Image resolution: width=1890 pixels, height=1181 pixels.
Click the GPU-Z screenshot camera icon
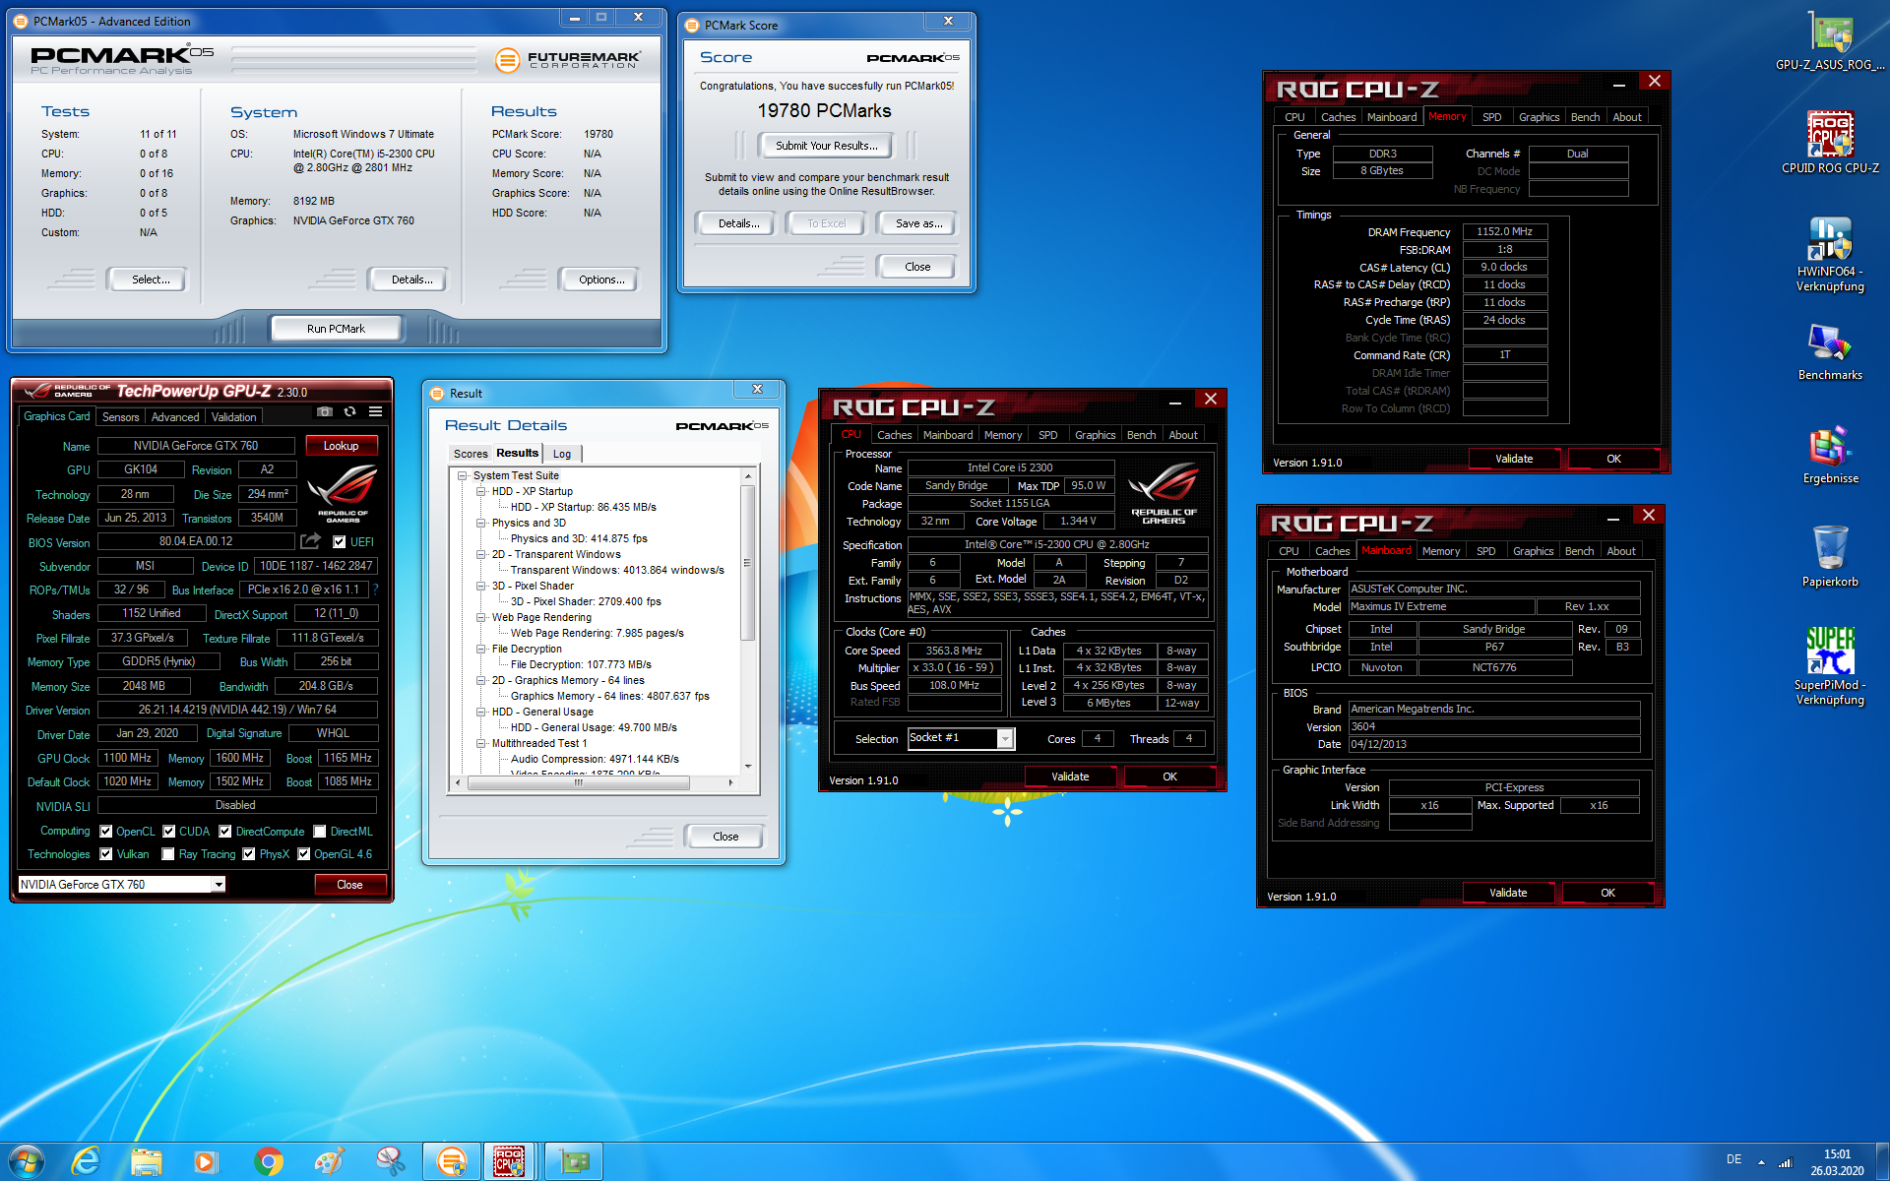pos(325,411)
